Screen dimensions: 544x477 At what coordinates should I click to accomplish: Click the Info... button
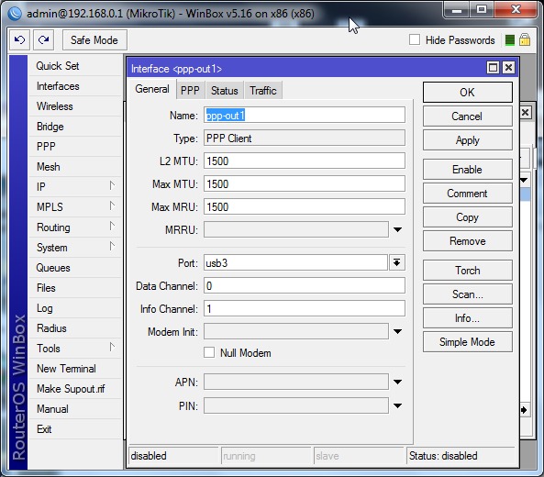click(x=467, y=318)
